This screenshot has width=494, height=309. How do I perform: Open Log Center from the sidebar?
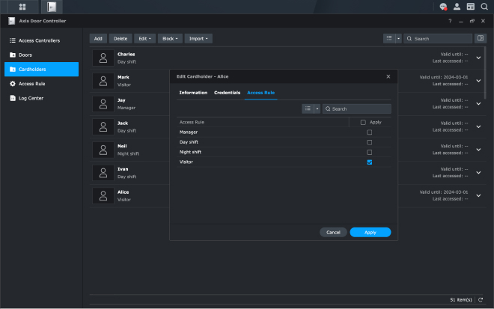tap(31, 98)
